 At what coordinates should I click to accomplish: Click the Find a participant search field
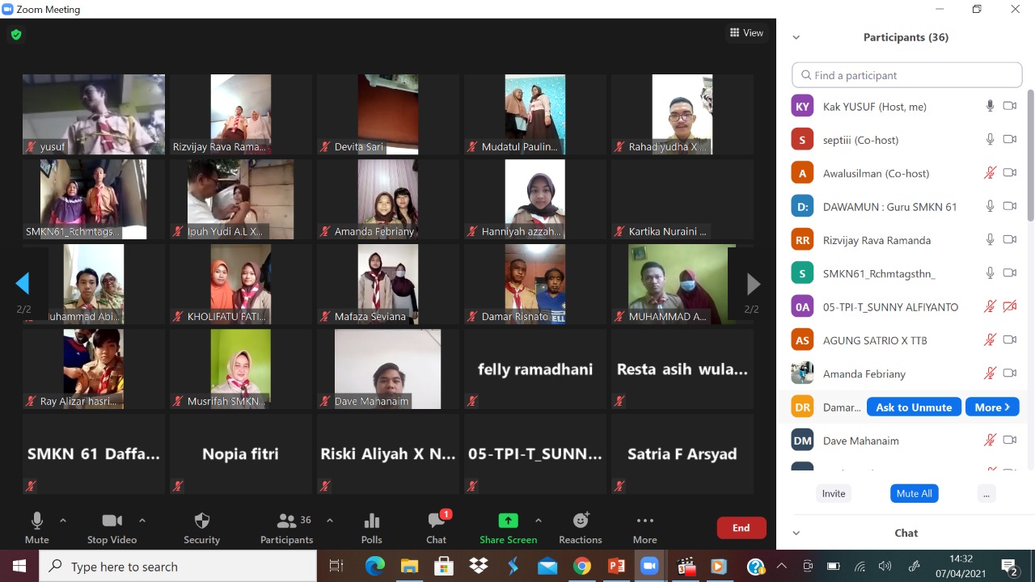(x=907, y=75)
